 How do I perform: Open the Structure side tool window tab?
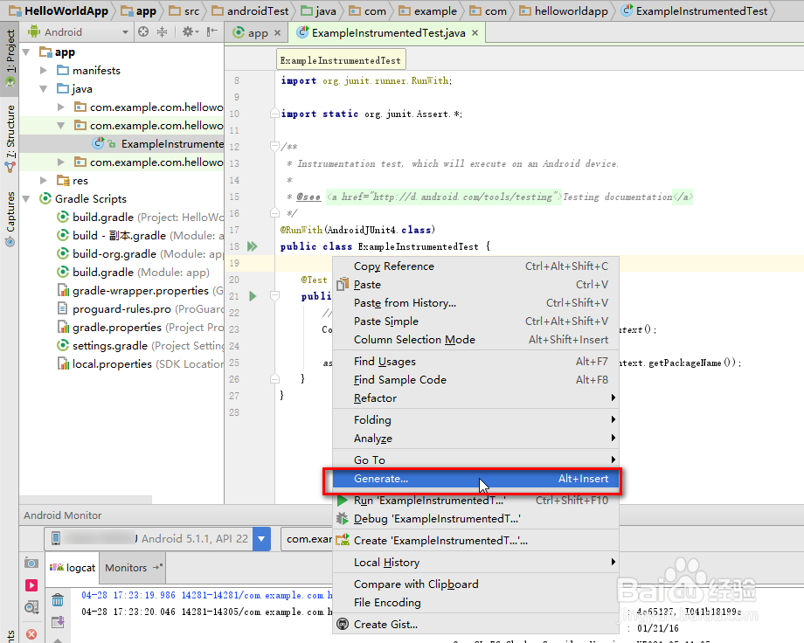pyautogui.click(x=10, y=137)
